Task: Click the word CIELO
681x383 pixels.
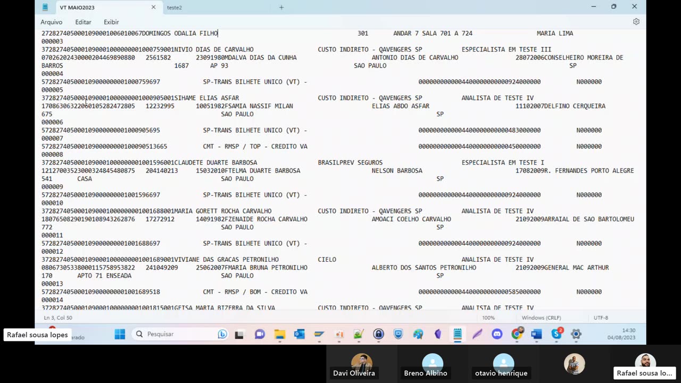Action: coord(327,260)
